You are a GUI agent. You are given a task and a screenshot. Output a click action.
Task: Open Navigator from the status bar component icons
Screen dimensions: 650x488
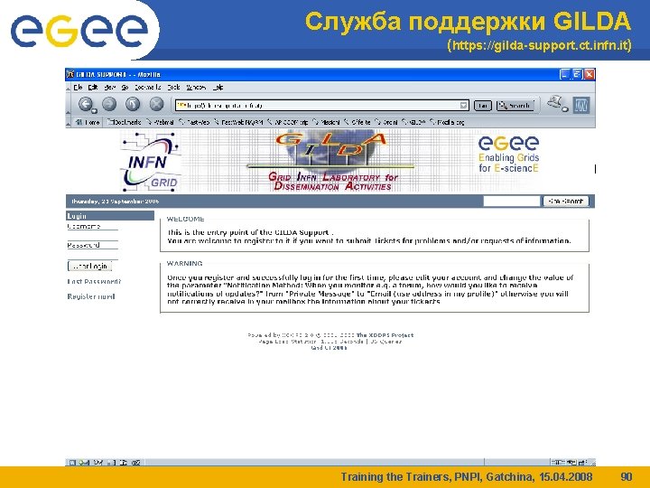tap(72, 463)
